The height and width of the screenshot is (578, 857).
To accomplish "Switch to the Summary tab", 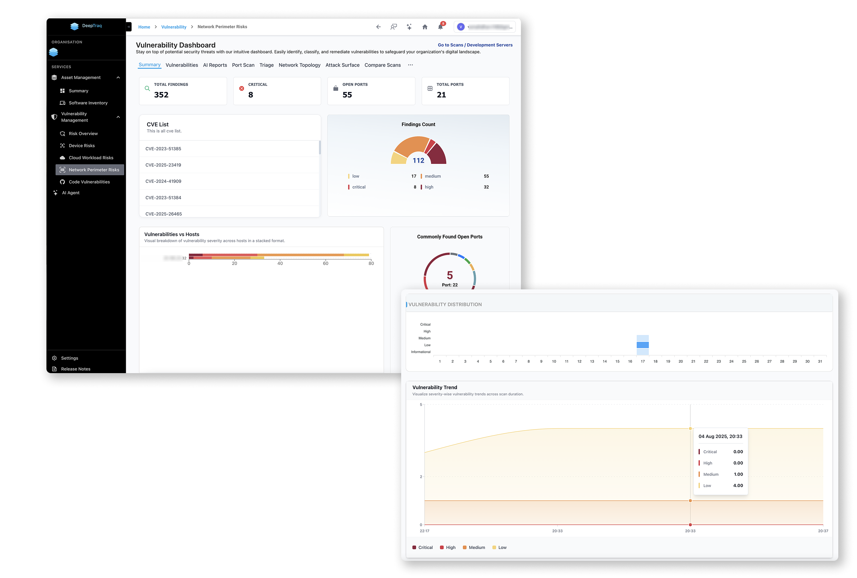I will click(149, 65).
